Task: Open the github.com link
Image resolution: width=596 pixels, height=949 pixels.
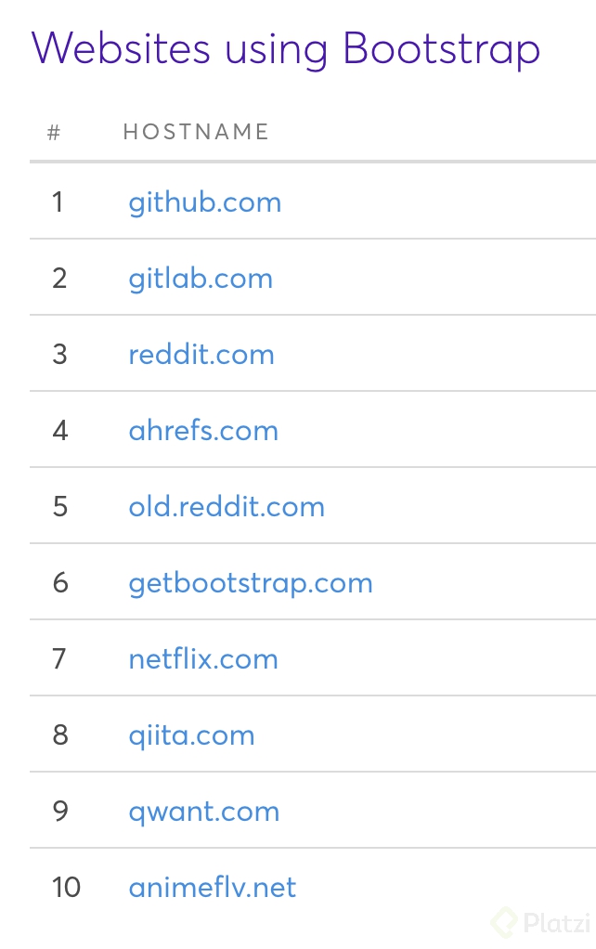Action: coord(204,202)
